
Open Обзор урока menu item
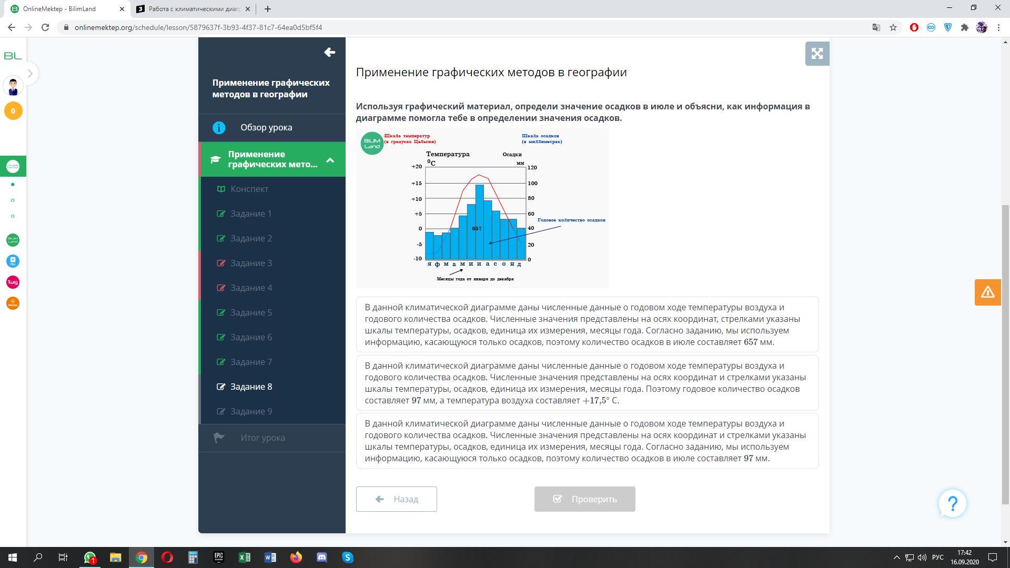(266, 127)
